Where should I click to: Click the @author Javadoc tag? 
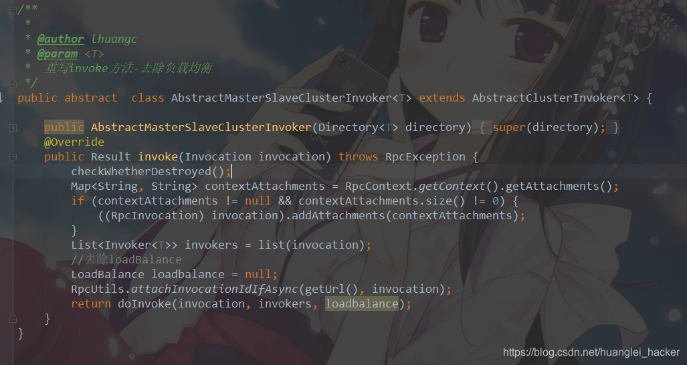point(60,39)
